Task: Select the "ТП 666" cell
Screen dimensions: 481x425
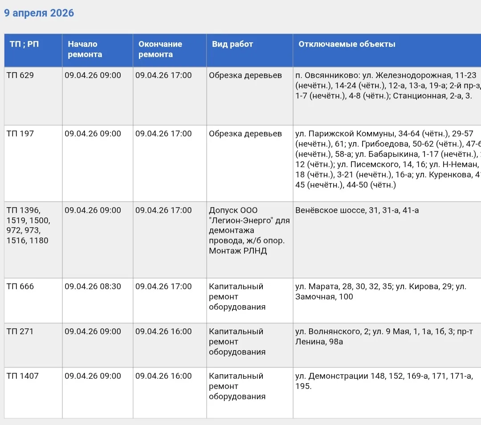Action: 20,286
